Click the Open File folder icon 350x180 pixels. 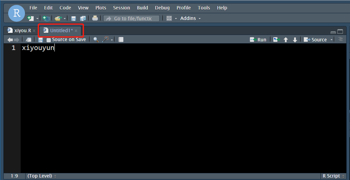[58, 18]
